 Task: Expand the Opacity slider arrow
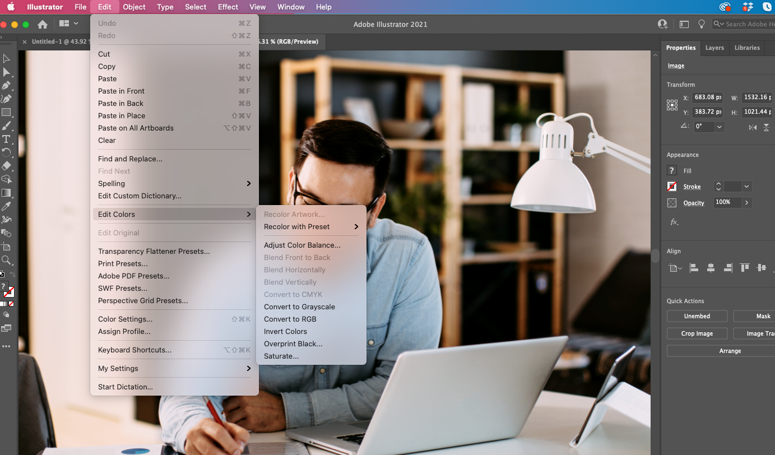coord(746,202)
